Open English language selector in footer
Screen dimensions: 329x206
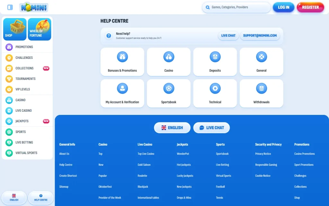click(x=172, y=127)
